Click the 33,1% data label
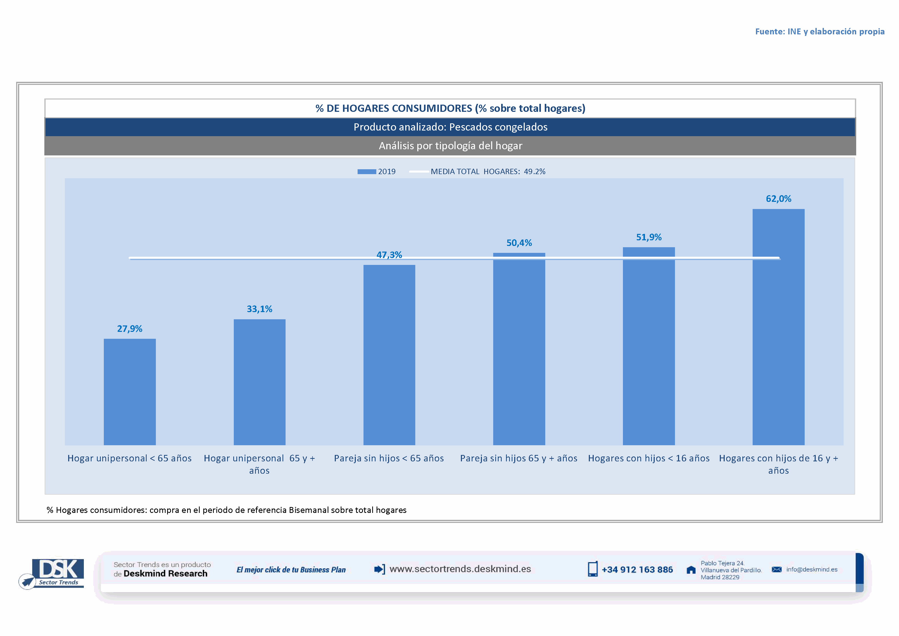The image size is (899, 636). (x=259, y=309)
